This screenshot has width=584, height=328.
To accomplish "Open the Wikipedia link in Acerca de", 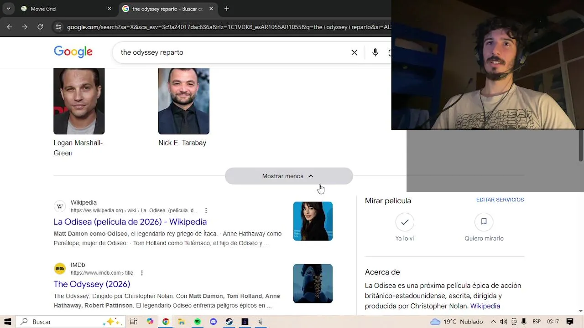I will click(x=485, y=306).
